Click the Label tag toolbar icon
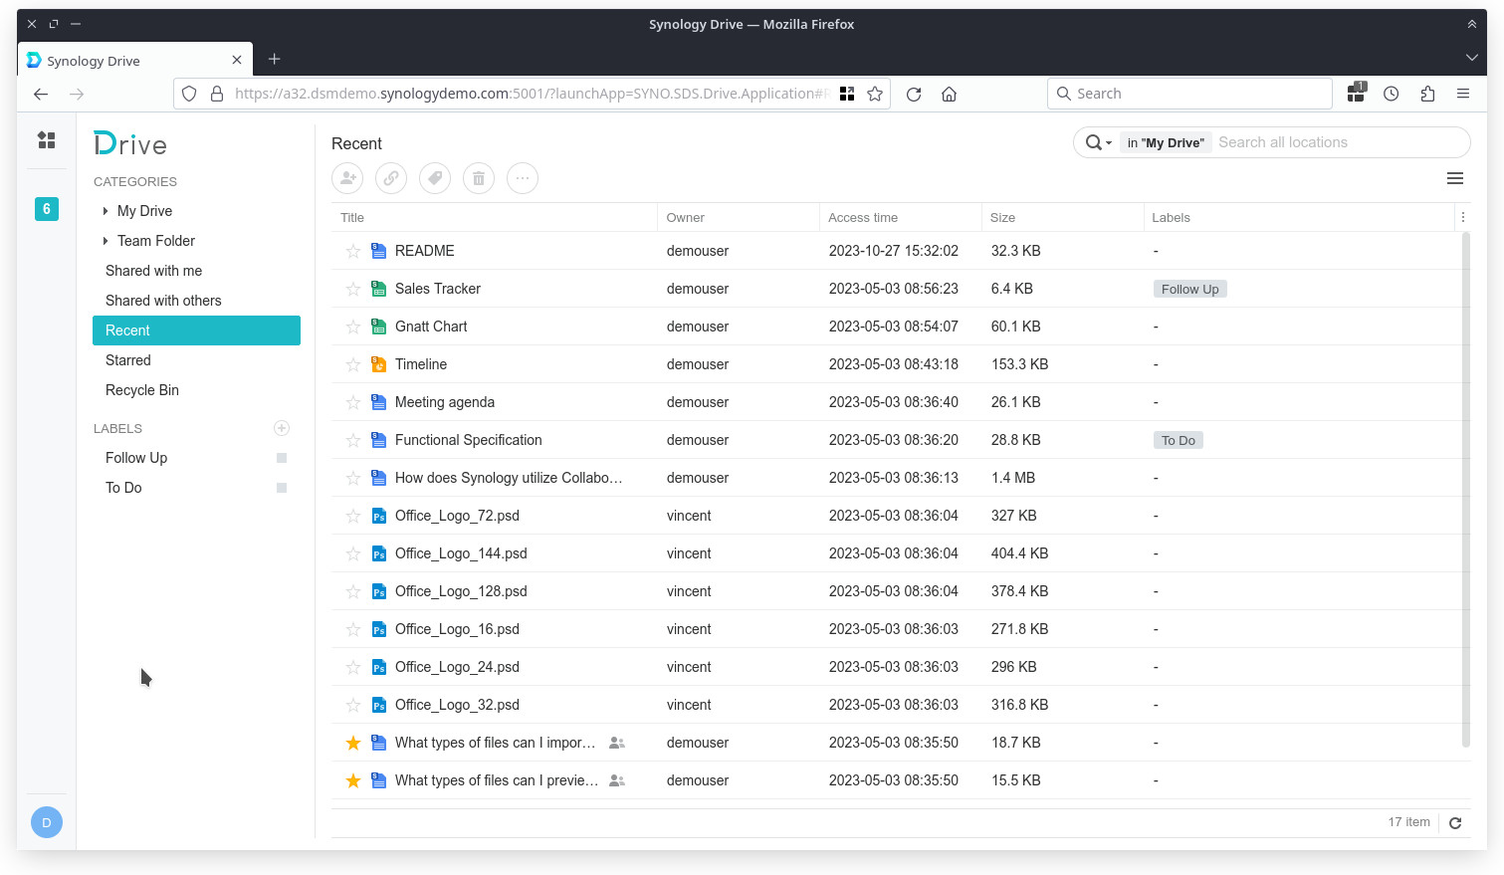The height and width of the screenshot is (875, 1504). click(435, 178)
